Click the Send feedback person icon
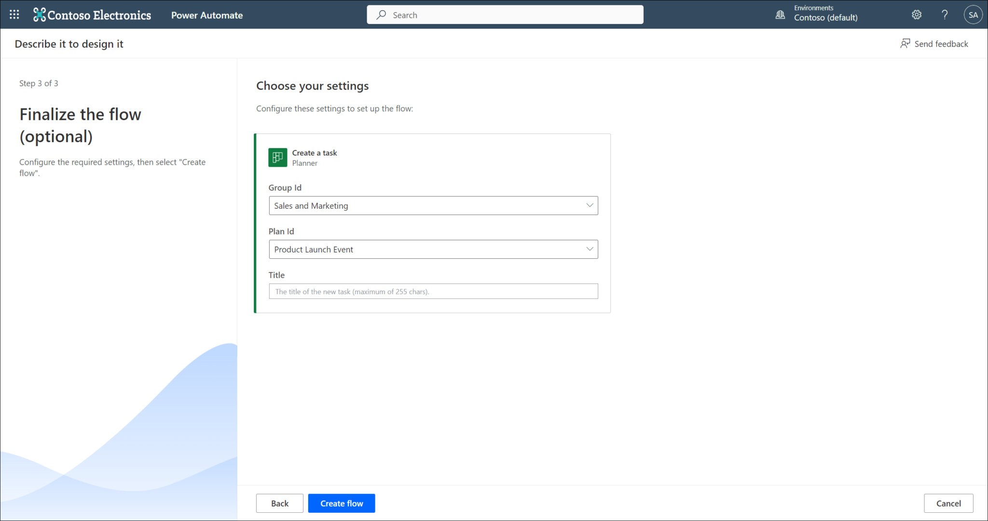This screenshot has height=521, width=988. (x=905, y=44)
